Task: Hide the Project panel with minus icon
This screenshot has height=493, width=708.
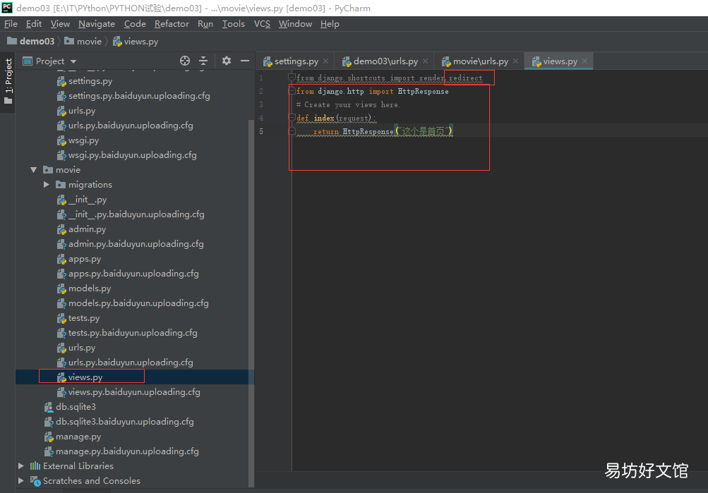Action: [x=245, y=61]
